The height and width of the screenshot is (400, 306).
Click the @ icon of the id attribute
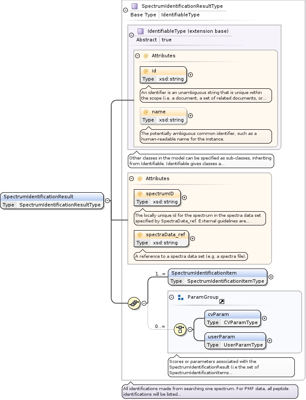point(146,71)
